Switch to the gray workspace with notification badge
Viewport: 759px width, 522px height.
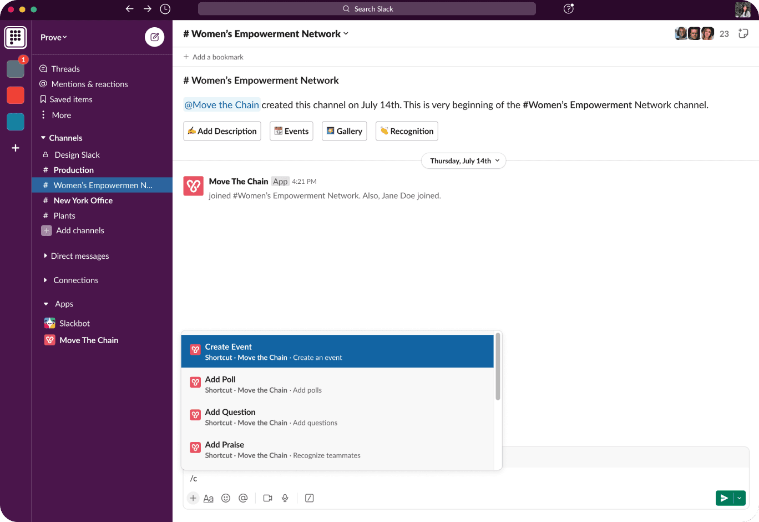tap(16, 69)
